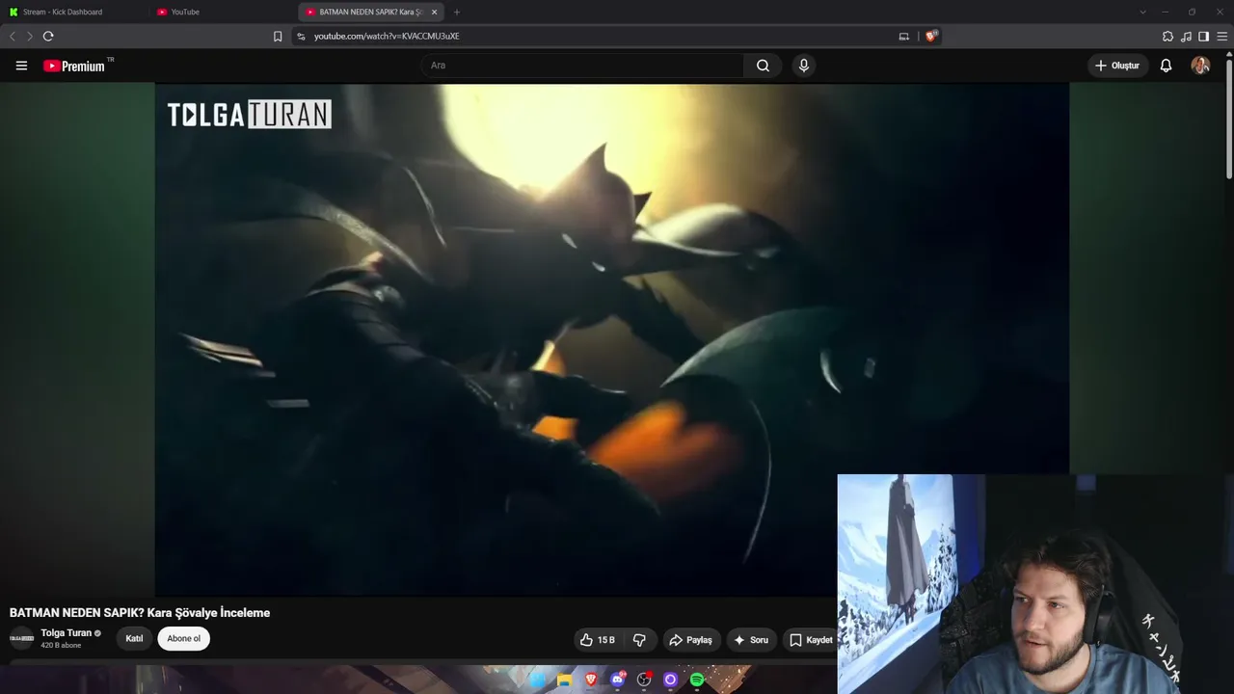
Task: Open the Windows Start button in taskbar
Action: (538, 680)
